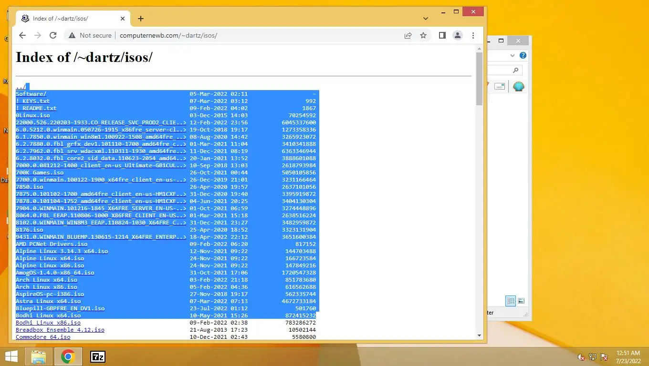The height and width of the screenshot is (366, 649).
Task: Open the 8064.0.FBL_EEAP.110806-1000 link
Action: [x=101, y=215]
